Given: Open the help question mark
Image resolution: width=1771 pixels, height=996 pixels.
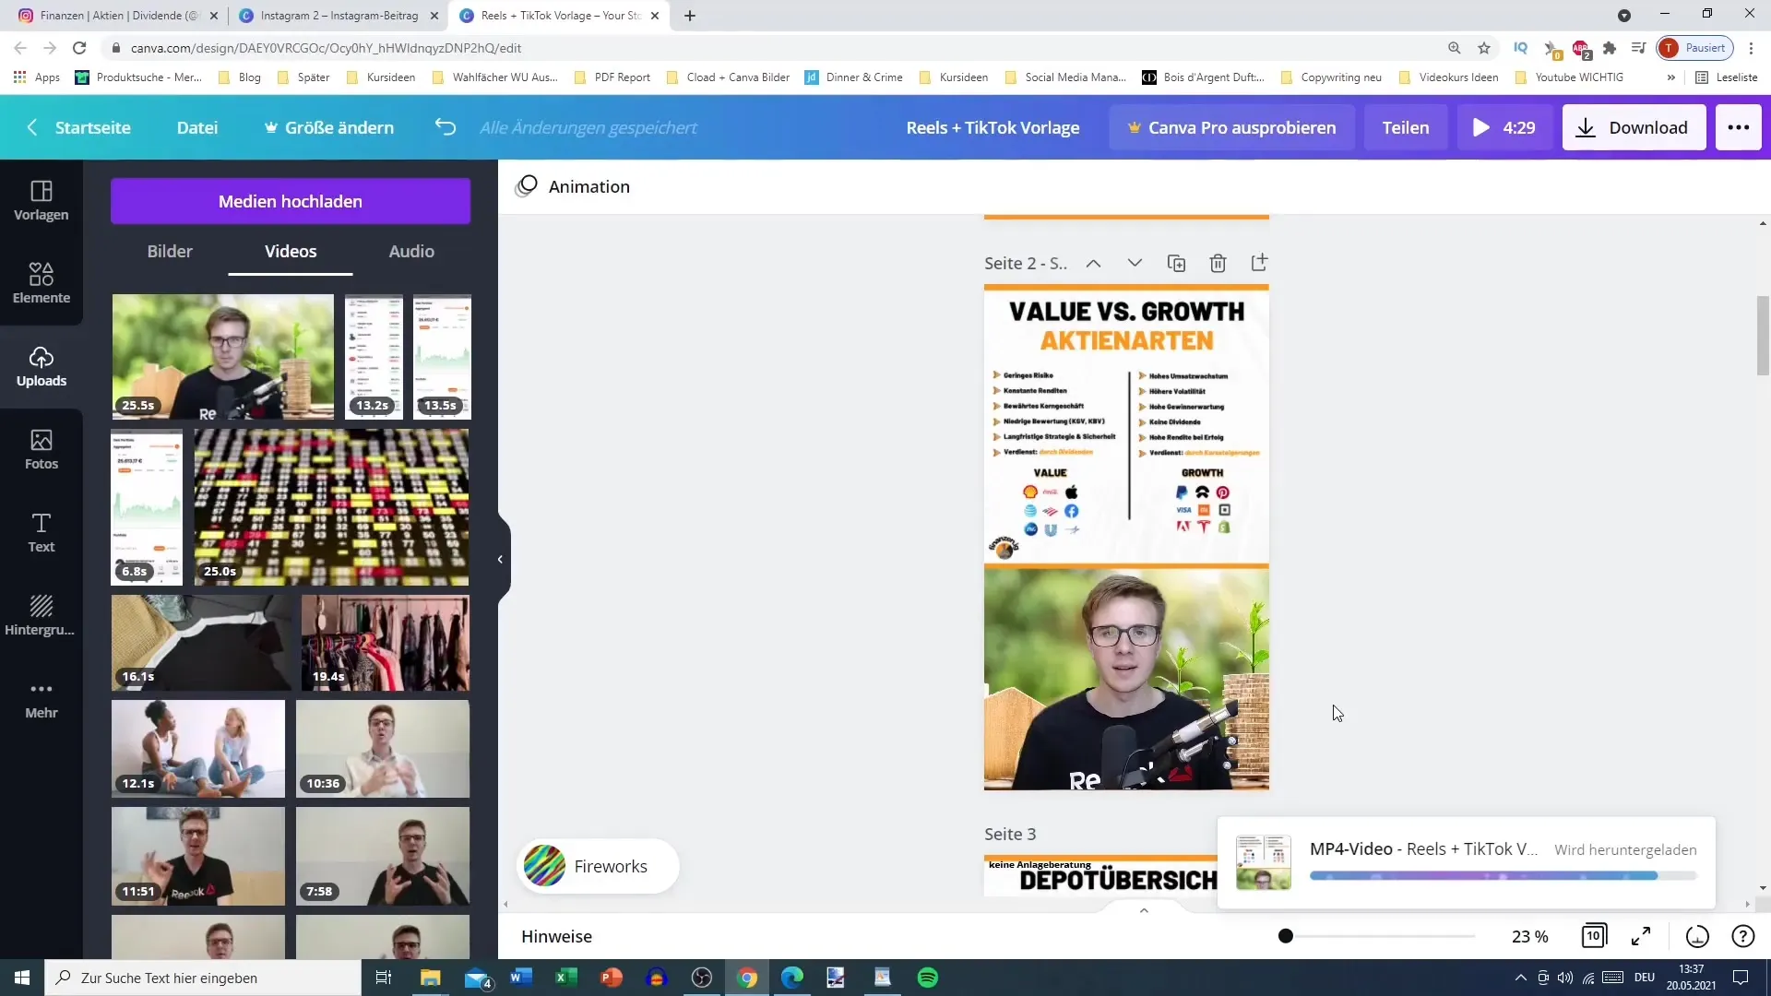Looking at the screenshot, I should click(1742, 936).
